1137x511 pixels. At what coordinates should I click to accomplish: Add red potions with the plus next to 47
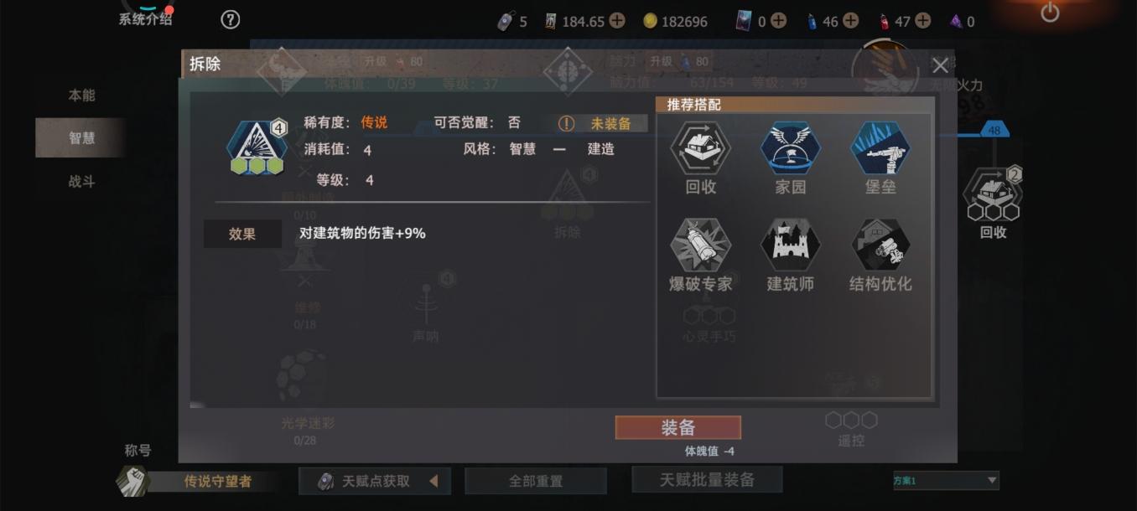(922, 20)
